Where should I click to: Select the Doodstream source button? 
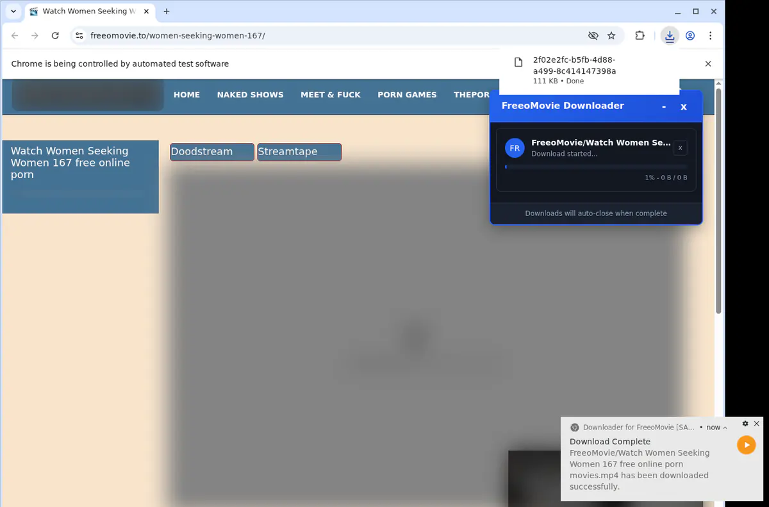[212, 152]
